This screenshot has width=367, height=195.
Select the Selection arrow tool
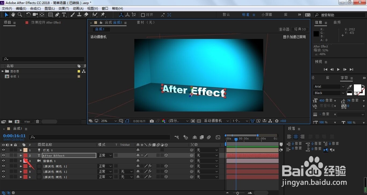(x=6, y=15)
